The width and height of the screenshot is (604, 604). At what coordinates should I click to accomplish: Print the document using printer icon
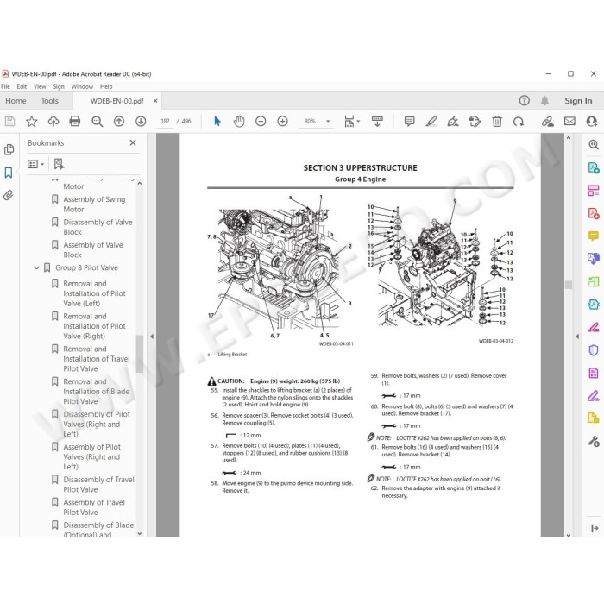pos(75,122)
